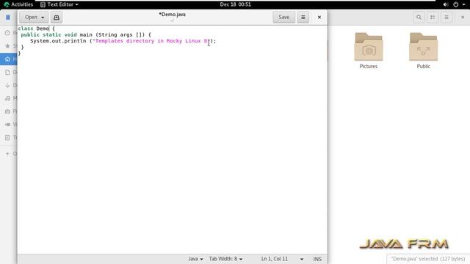Select Starred in Files sidebar
470x264 pixels.
(x=9, y=45)
